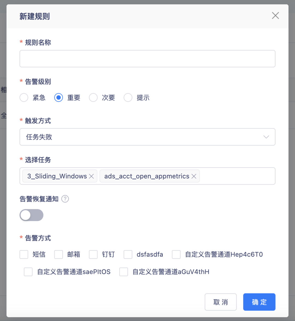This screenshot has height=321, width=295.
Task: Click the 确定 button to confirm
Action: coord(259,302)
